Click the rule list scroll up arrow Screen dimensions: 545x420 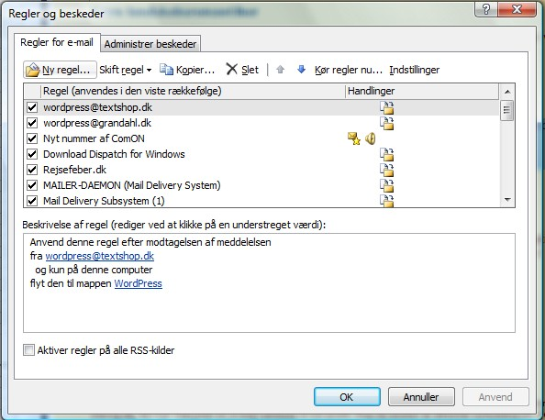507,92
